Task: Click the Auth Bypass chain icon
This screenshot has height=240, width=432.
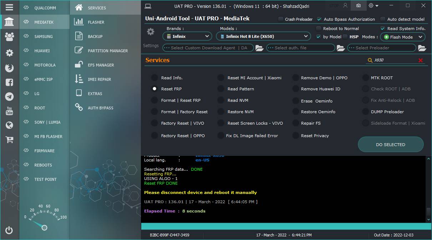Action: click(x=79, y=107)
